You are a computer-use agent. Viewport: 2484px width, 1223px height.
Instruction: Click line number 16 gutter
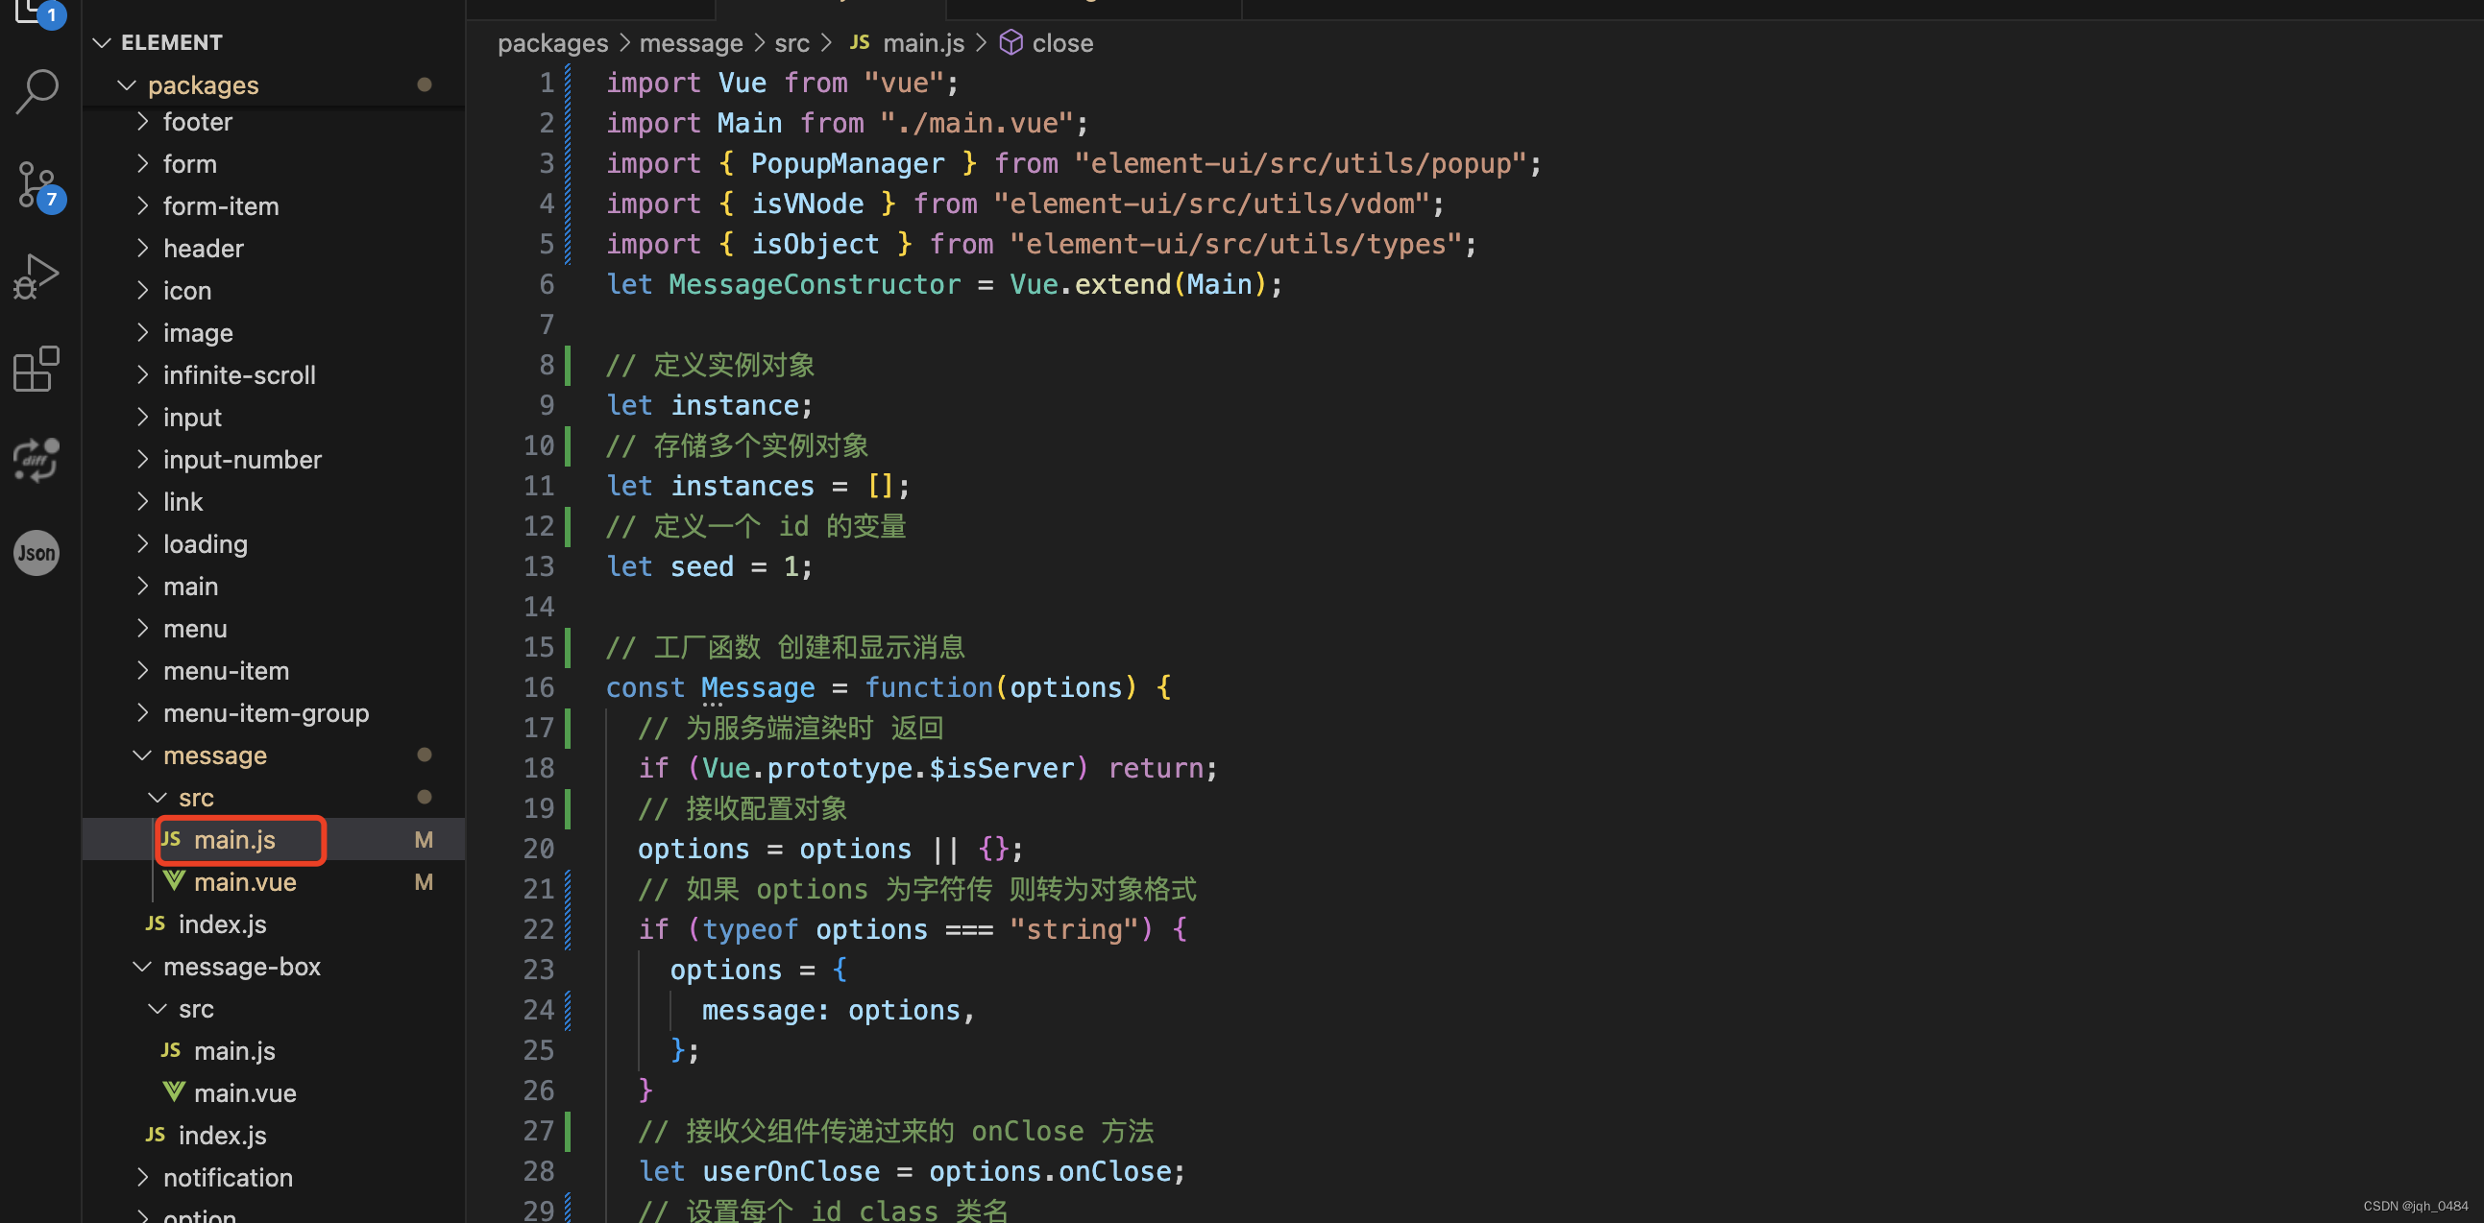[539, 686]
